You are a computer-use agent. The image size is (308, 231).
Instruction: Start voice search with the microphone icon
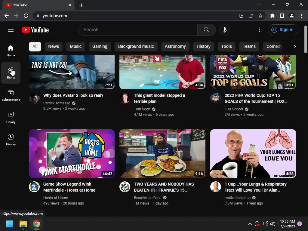[224, 30]
